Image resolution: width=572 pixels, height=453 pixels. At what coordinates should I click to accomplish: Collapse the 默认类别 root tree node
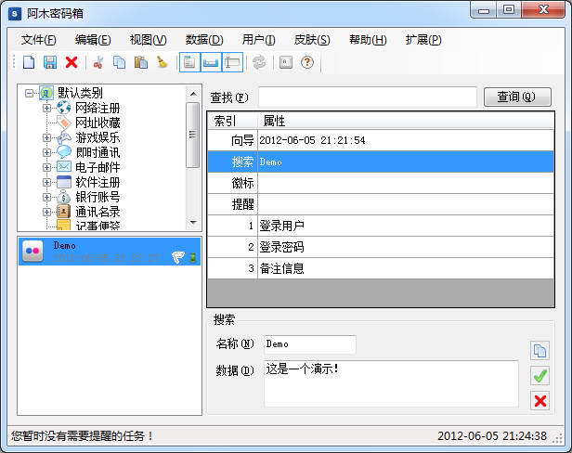[31, 93]
